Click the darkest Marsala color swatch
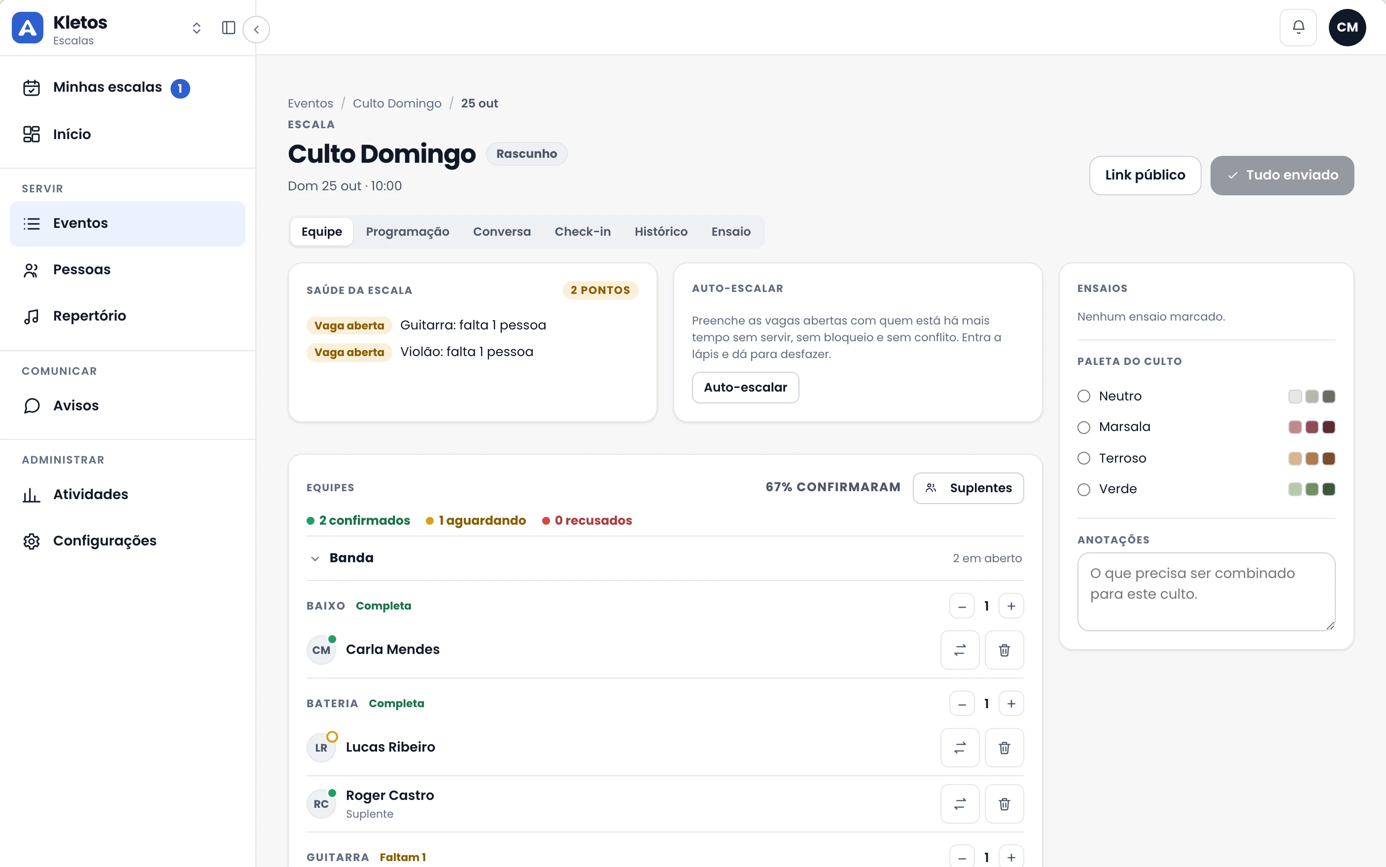 click(1328, 427)
